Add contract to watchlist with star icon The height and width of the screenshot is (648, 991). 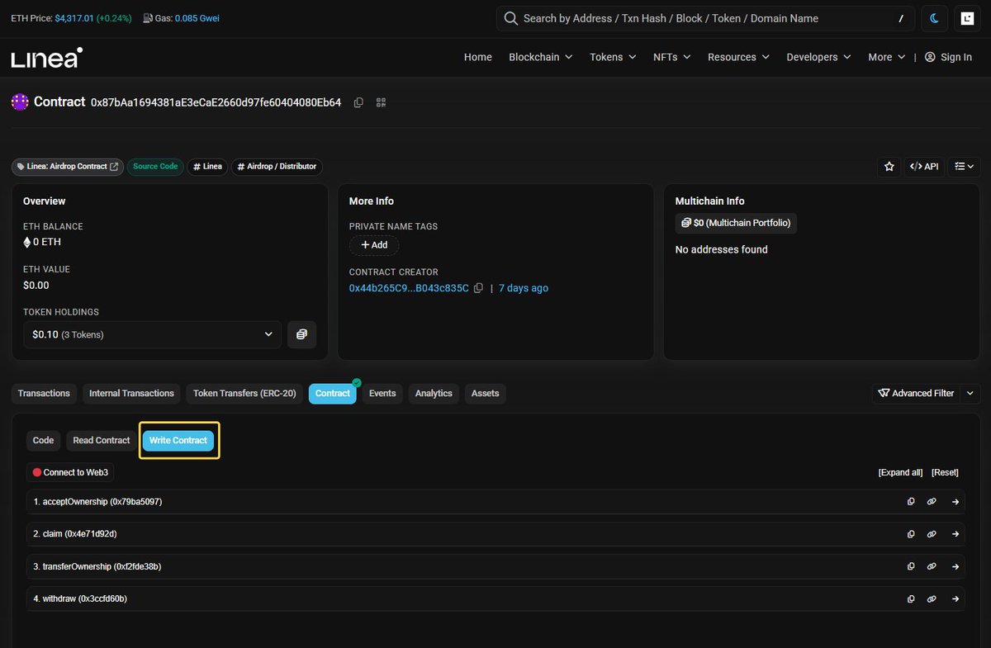pyautogui.click(x=889, y=166)
